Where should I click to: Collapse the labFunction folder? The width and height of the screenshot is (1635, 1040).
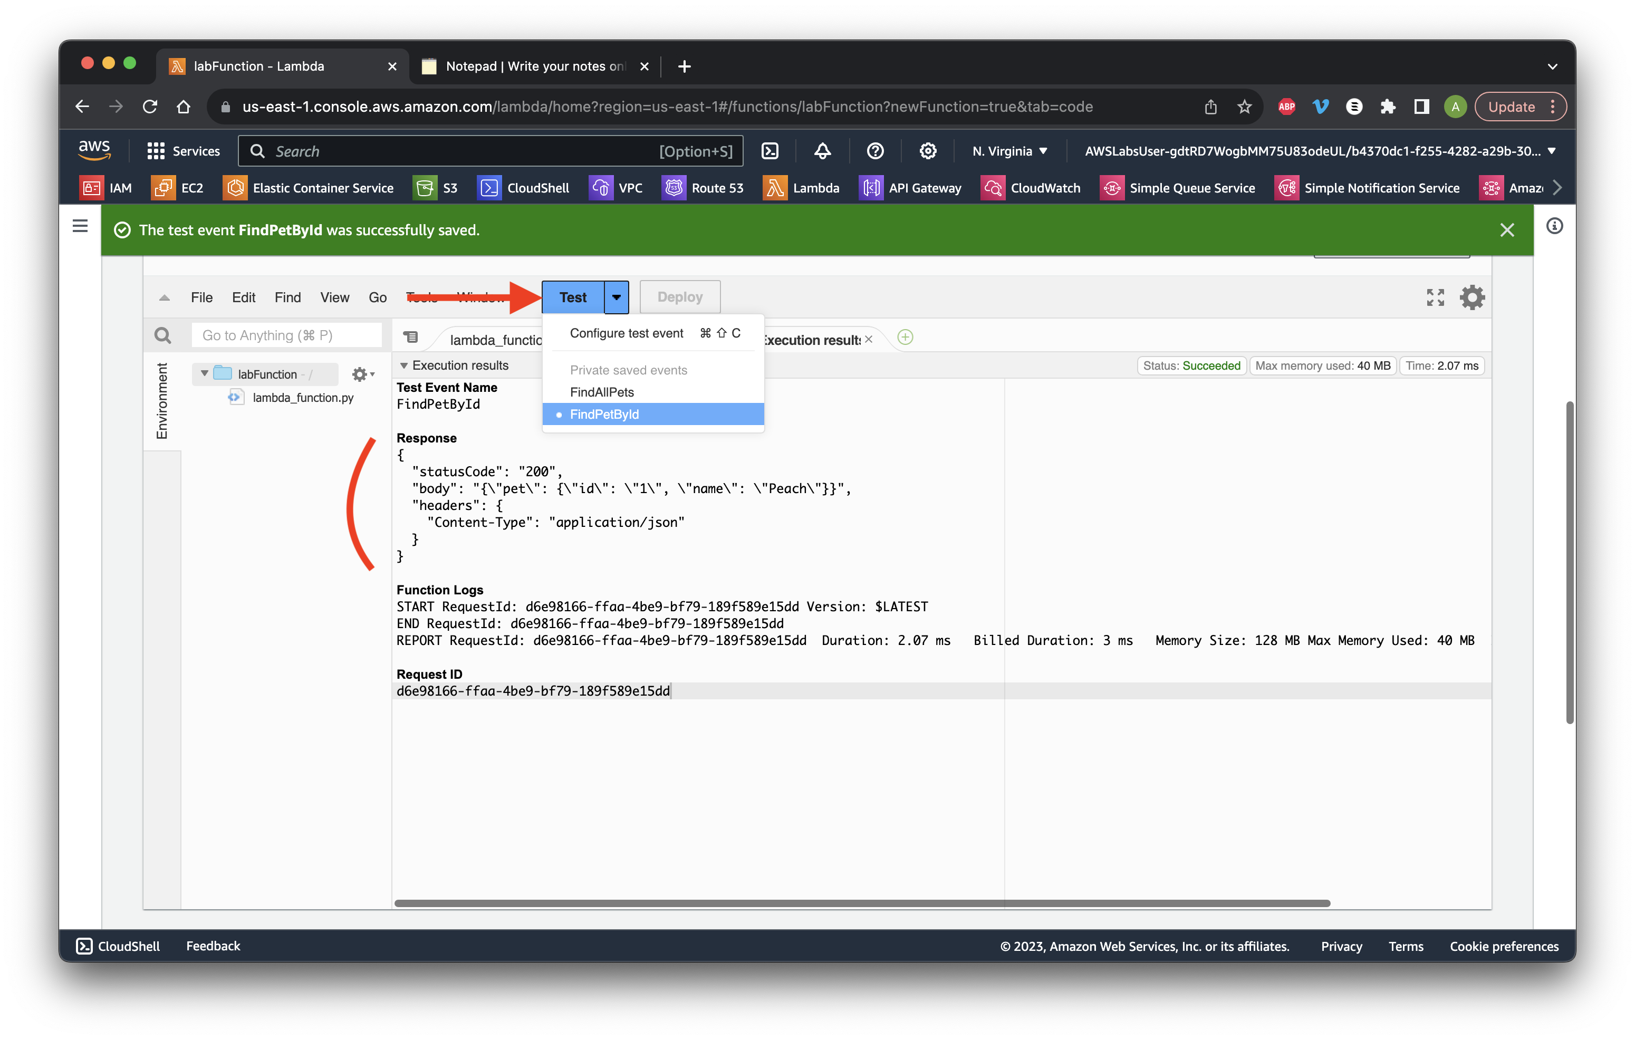point(205,374)
